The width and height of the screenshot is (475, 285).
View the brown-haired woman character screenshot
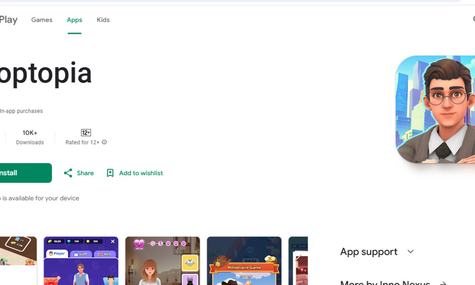[162, 261]
